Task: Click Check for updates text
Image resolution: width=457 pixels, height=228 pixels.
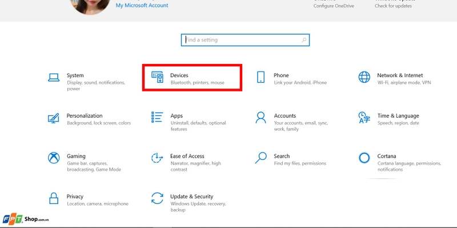Action: 393,6
